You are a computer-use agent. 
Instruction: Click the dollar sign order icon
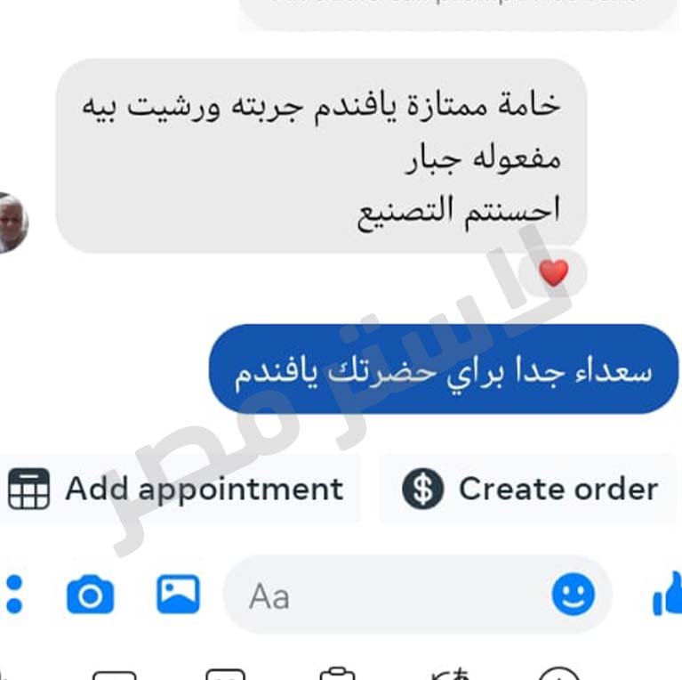(422, 489)
